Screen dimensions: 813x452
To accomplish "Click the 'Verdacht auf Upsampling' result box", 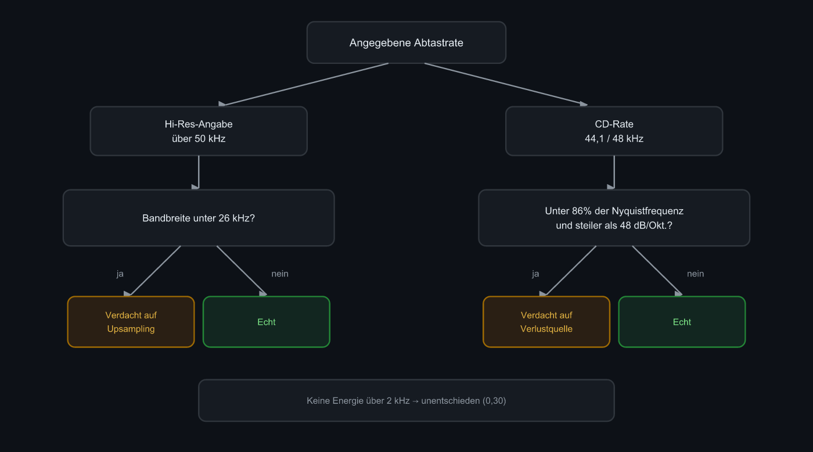I will coord(131,322).
